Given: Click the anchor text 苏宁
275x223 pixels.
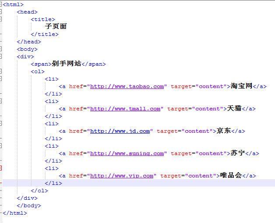Looking at the screenshot, I should tap(238, 153).
